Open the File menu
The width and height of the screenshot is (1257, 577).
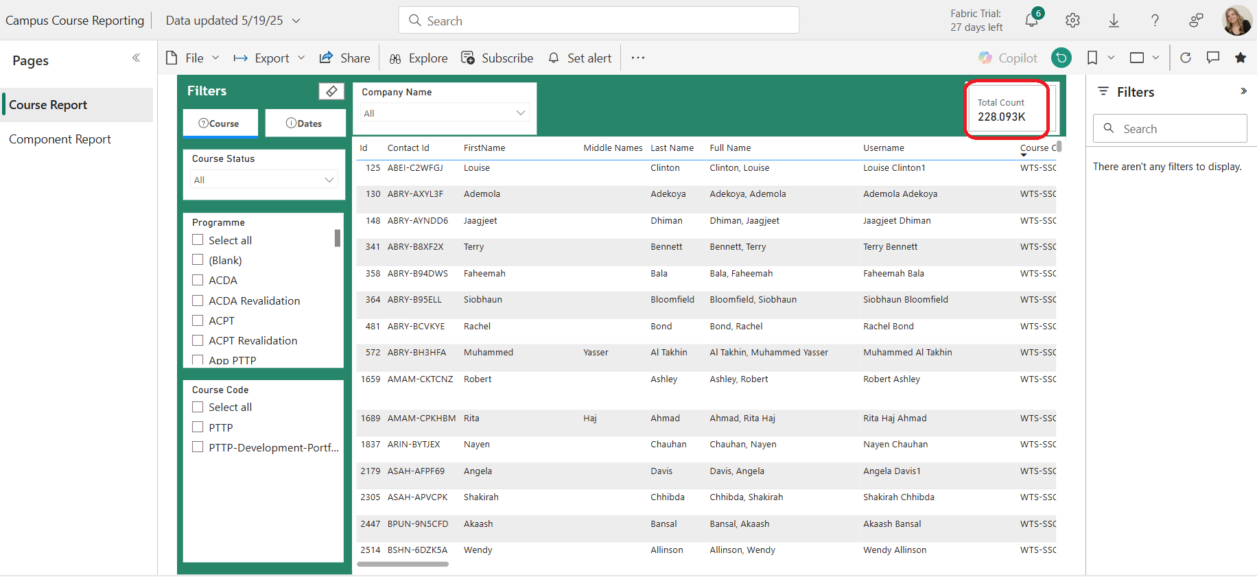point(193,58)
